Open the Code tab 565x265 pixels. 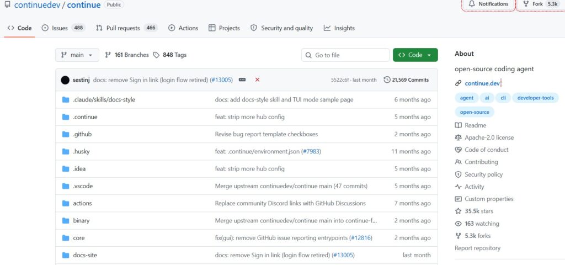pyautogui.click(x=19, y=28)
